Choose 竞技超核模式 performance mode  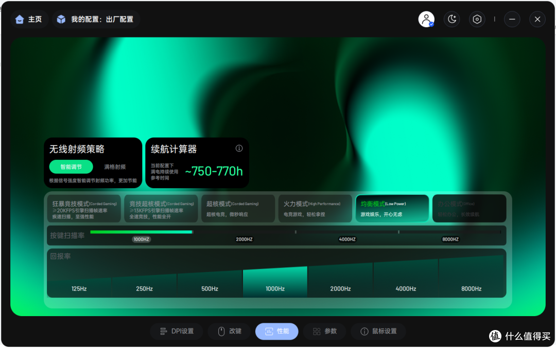[x=161, y=209]
